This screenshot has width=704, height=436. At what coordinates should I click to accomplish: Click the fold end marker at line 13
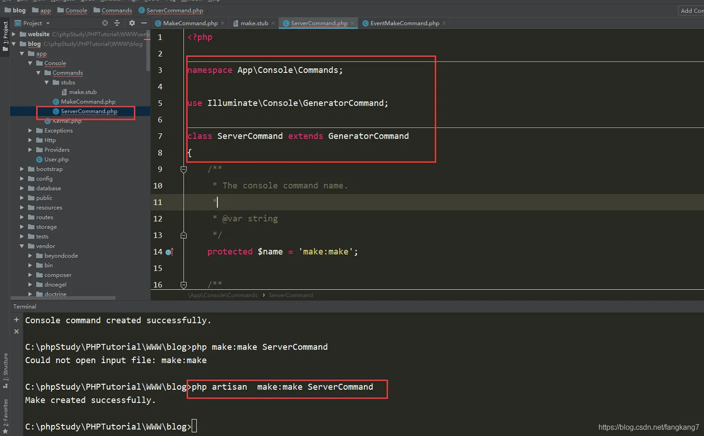pos(184,235)
